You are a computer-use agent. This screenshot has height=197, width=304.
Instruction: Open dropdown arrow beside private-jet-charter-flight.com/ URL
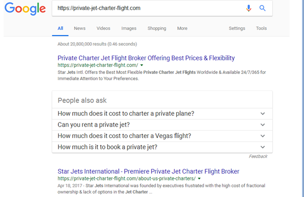click(142, 65)
